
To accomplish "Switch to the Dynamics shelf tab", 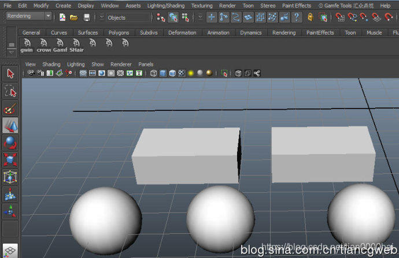I will (250, 32).
